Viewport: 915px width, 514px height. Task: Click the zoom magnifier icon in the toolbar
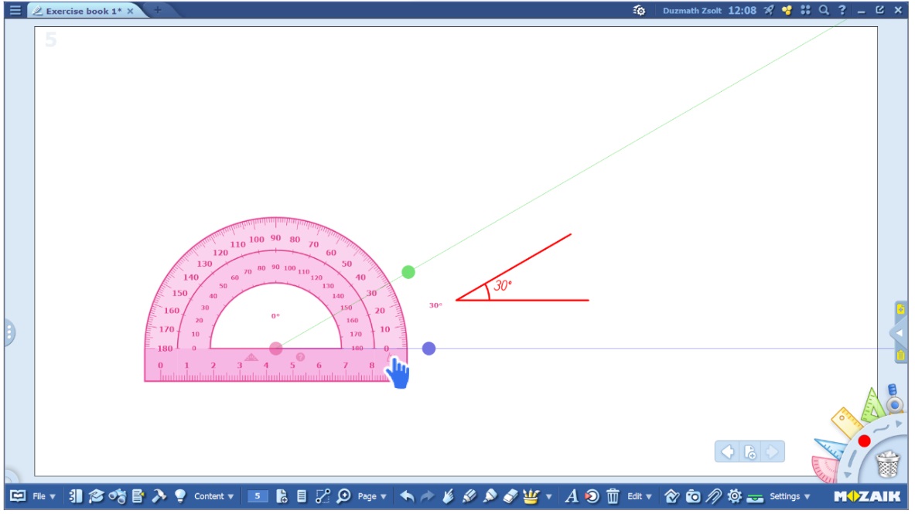click(343, 496)
